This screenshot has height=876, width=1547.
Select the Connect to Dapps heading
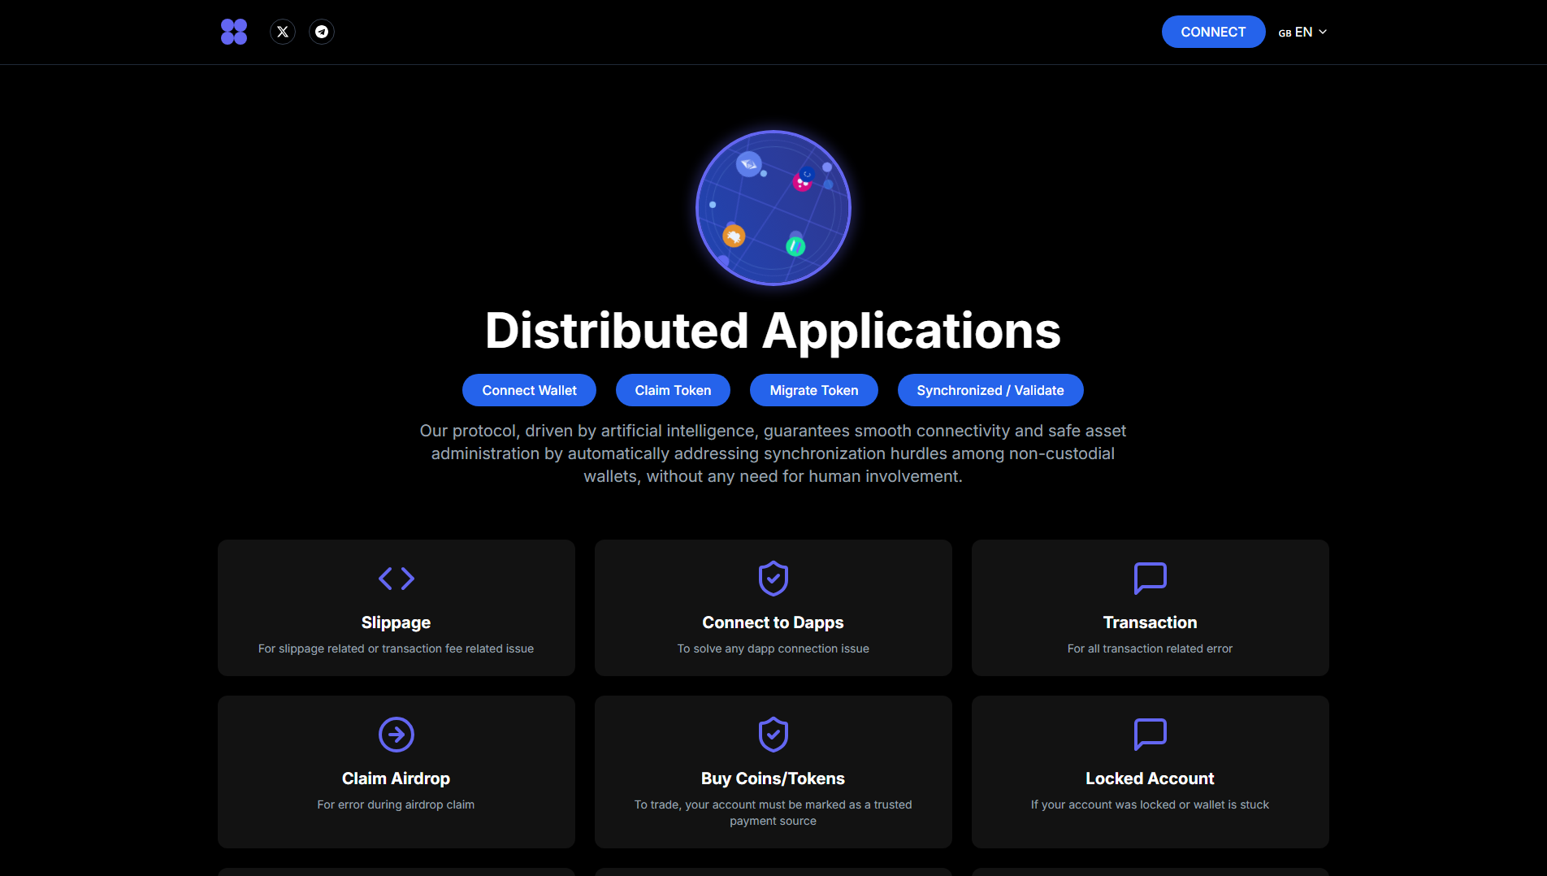pos(773,622)
